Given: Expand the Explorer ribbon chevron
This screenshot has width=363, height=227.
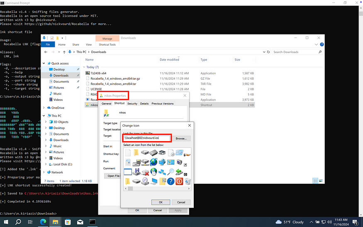Looking at the screenshot, I should pyautogui.click(x=316, y=44).
